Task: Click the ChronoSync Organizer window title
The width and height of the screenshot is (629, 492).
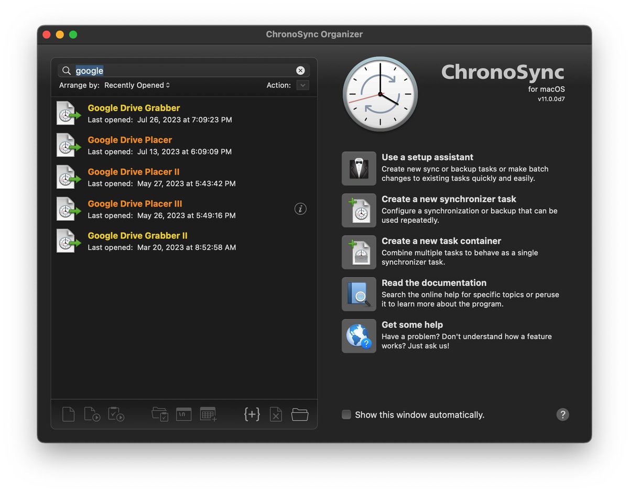Action: pyautogui.click(x=314, y=35)
